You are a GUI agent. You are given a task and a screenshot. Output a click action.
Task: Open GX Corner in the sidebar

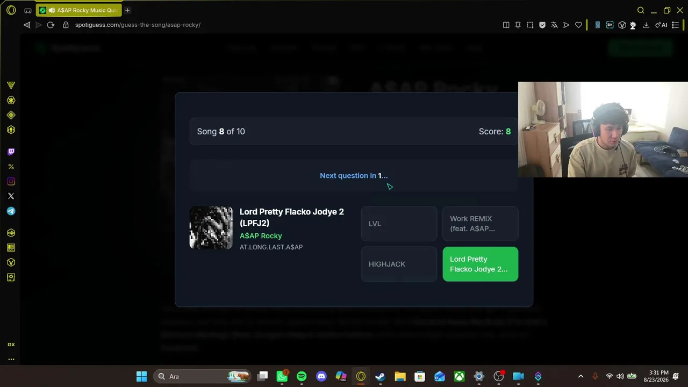(11, 85)
